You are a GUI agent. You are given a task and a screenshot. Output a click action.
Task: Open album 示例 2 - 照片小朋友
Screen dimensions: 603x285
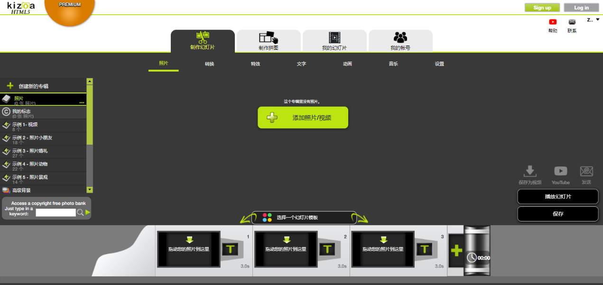tap(43, 139)
